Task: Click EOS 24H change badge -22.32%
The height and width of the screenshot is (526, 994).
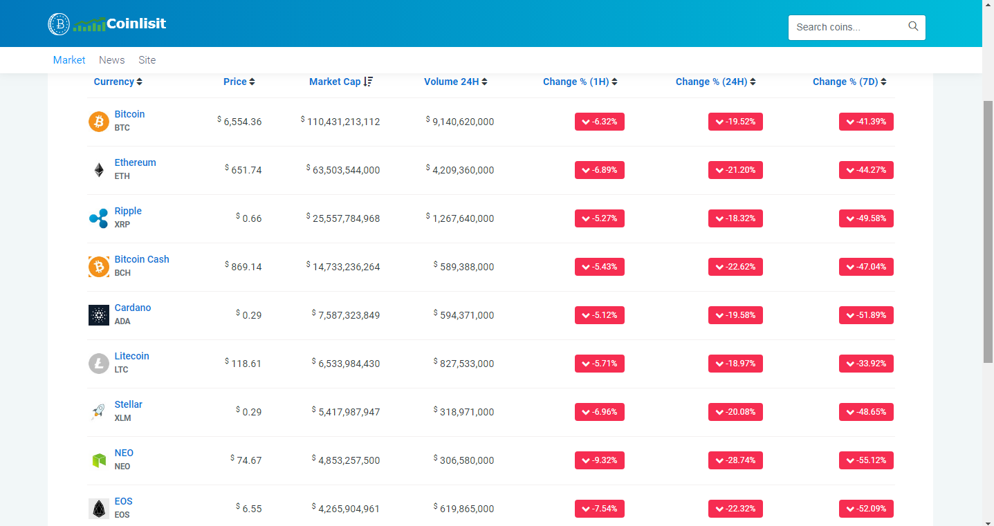Action: 735,509
